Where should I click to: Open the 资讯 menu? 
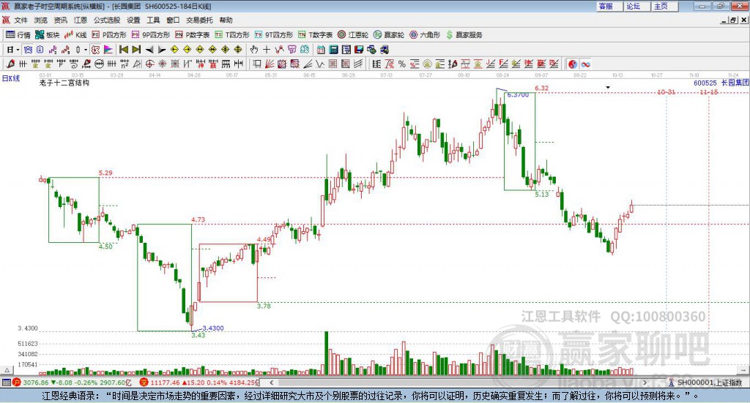[x=60, y=20]
